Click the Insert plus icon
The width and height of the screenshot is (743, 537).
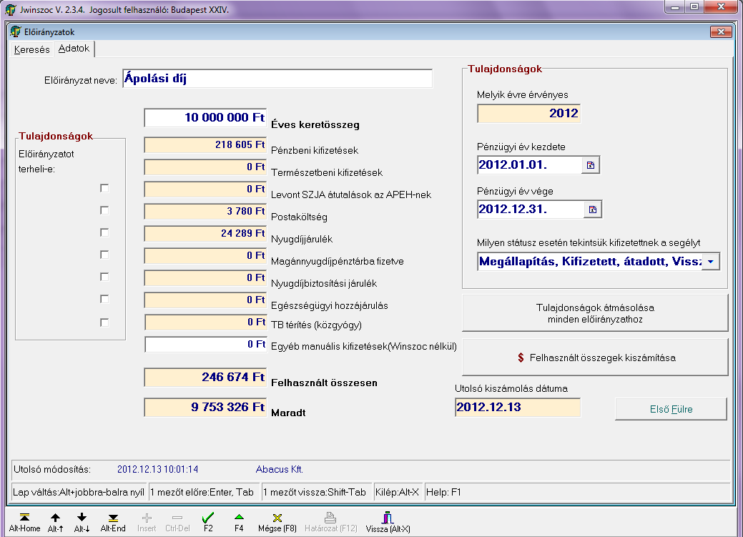(147, 518)
